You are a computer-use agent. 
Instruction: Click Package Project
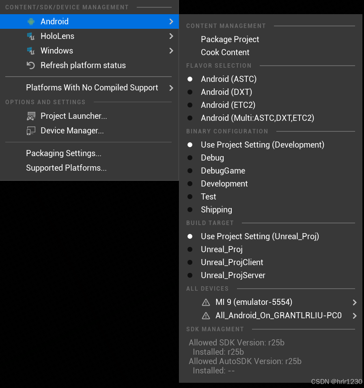271,39
